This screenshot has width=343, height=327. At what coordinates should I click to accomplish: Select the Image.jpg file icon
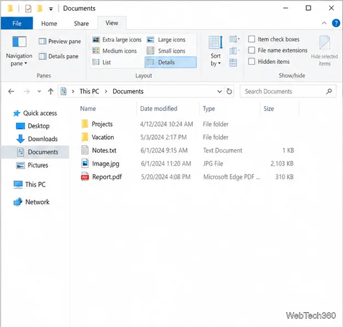click(85, 163)
